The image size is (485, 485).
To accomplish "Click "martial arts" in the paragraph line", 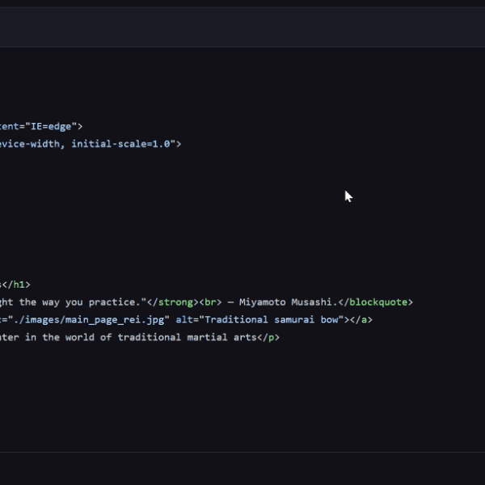I will click(222, 338).
